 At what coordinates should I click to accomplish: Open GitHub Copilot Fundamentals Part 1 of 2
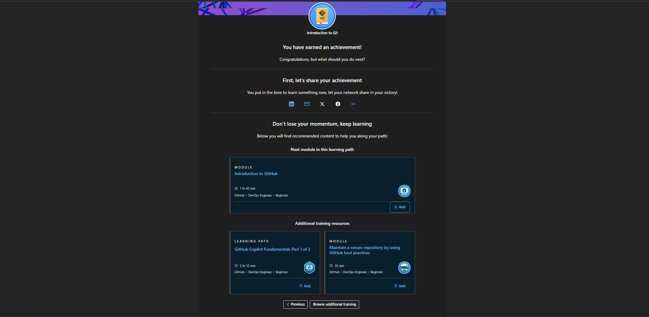(x=272, y=249)
